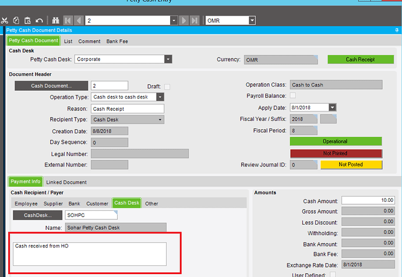Click the green Operational status indicator

pyautogui.click(x=336, y=141)
